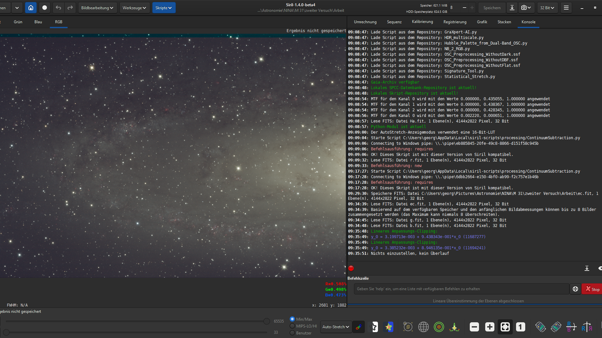Switch to the Registrierung tab

[455, 22]
